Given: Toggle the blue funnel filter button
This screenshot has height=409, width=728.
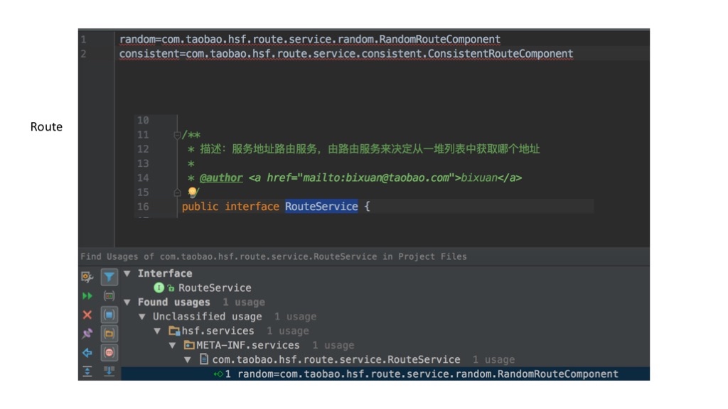Looking at the screenshot, I should pyautogui.click(x=109, y=277).
